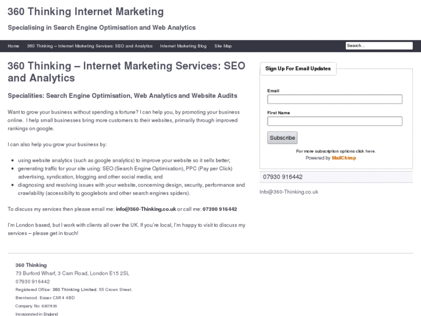Open the Site Map page
The height and width of the screenshot is (316, 421).
(x=223, y=46)
